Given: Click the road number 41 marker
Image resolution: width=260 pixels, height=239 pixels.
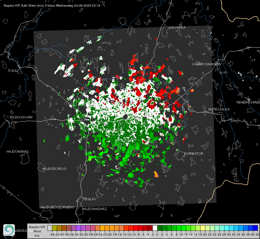Looking at the screenshot, I should 202,78.
